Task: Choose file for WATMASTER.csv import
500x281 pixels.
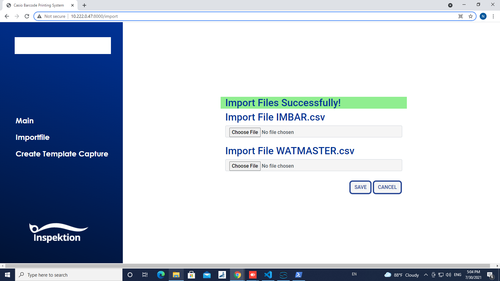Action: (x=245, y=166)
